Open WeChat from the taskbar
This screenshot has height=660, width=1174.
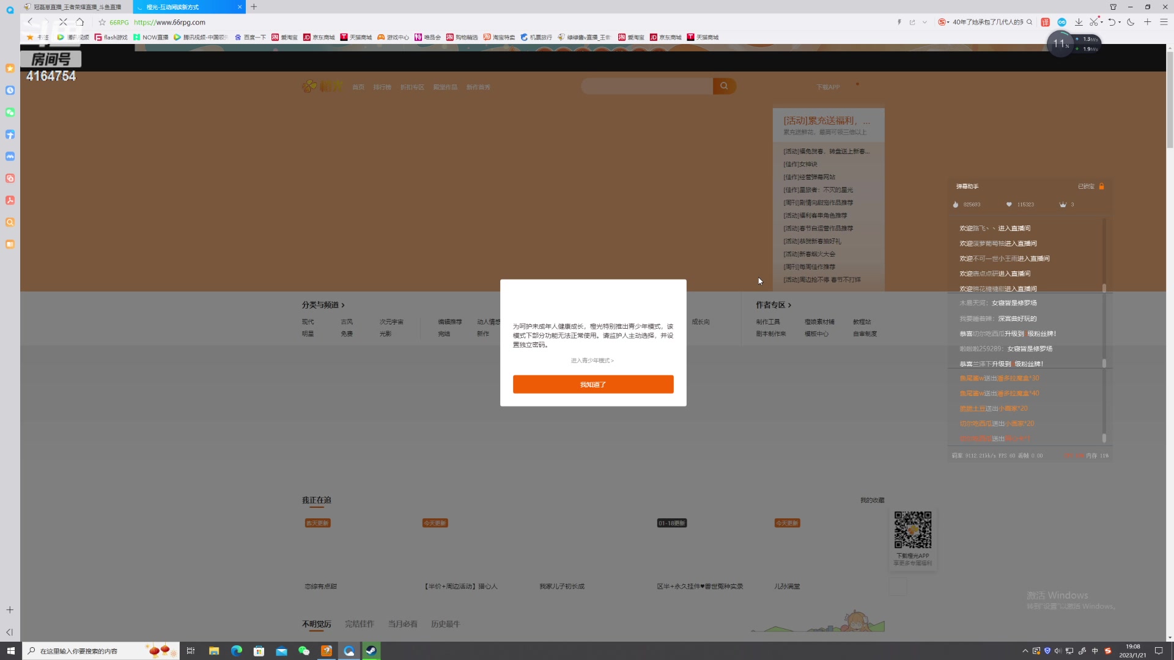pyautogui.click(x=304, y=651)
